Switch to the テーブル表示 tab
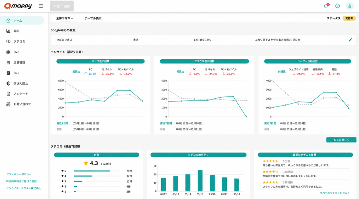The width and height of the screenshot is (359, 199). [93, 18]
